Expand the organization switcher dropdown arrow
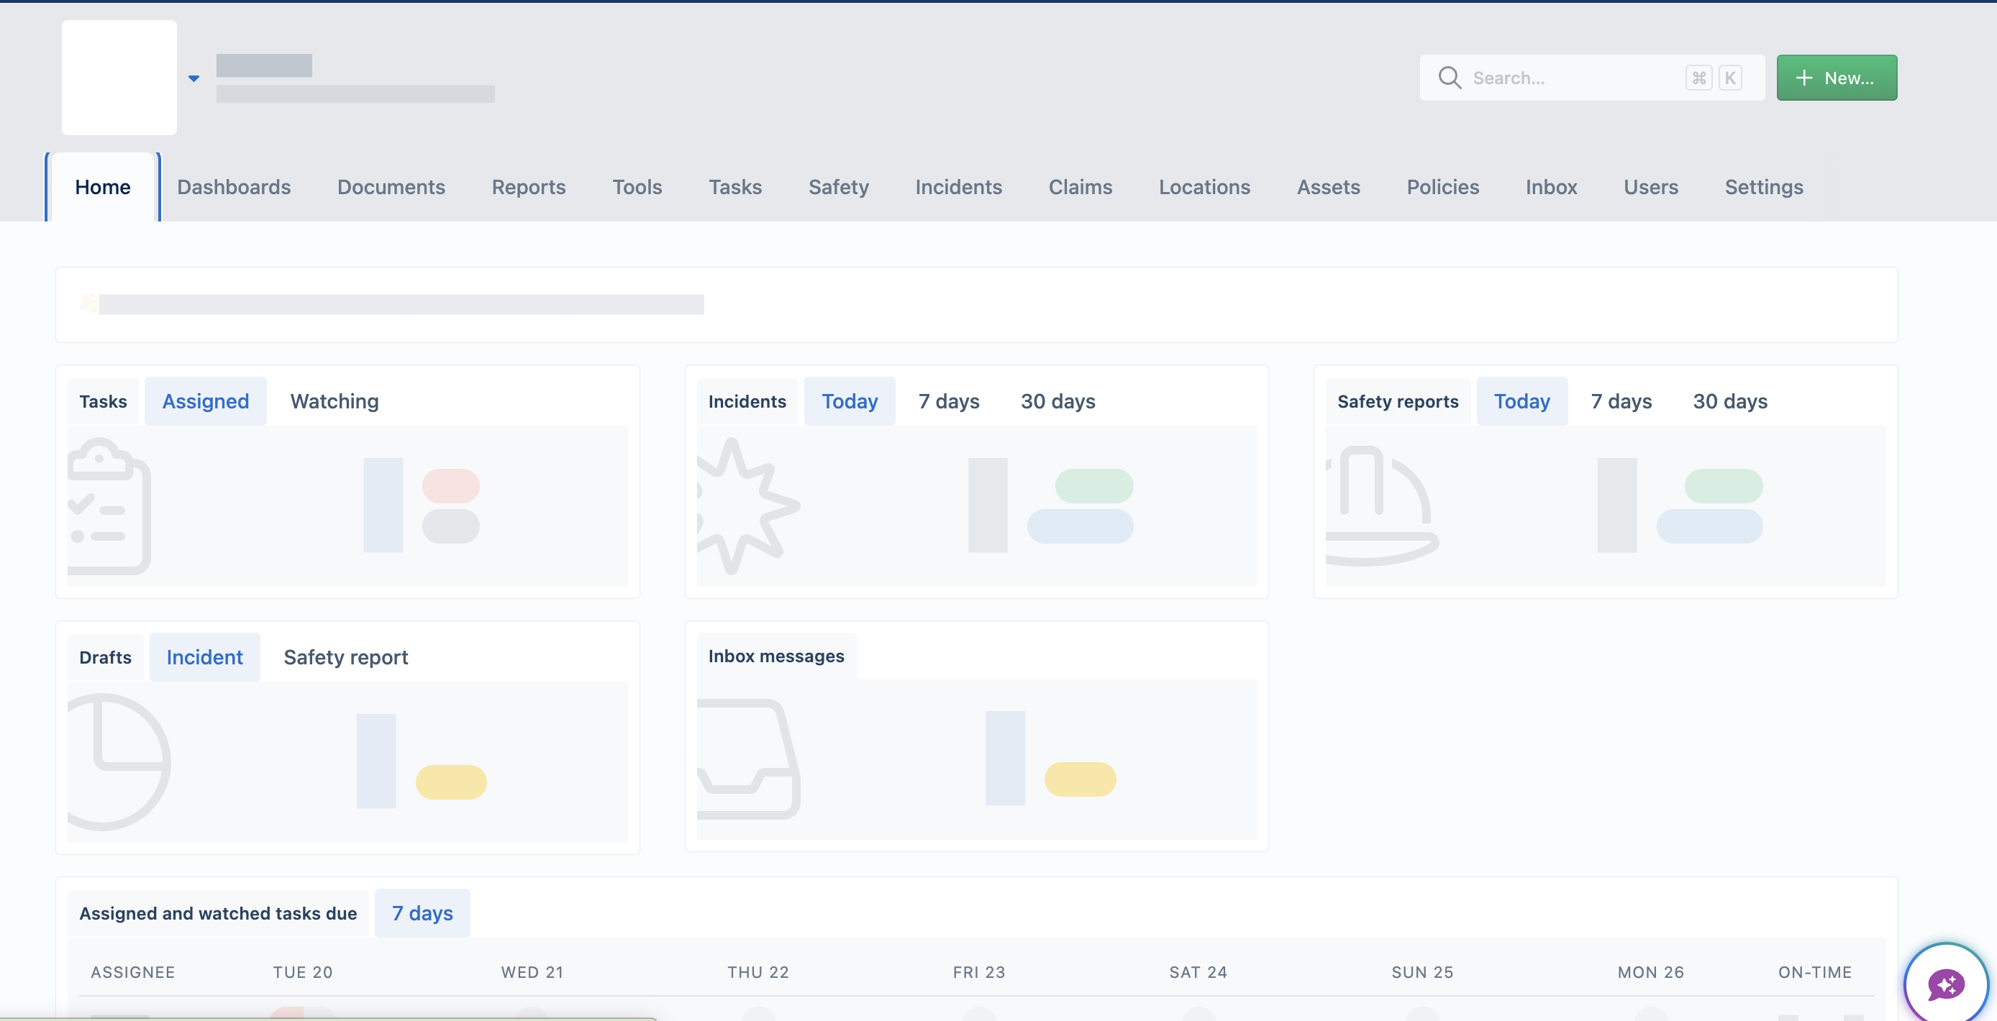The width and height of the screenshot is (1997, 1021). pos(194,78)
